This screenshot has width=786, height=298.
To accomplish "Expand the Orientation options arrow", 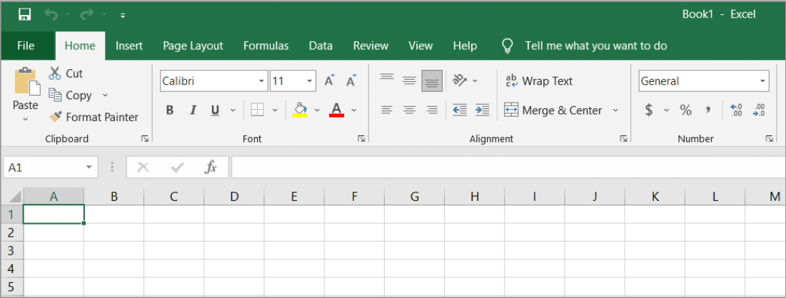I will tap(475, 81).
